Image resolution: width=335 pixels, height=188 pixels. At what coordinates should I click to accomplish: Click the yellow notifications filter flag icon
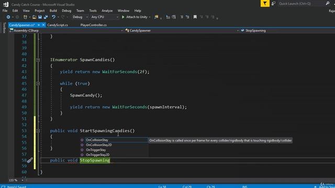click(x=265, y=4)
